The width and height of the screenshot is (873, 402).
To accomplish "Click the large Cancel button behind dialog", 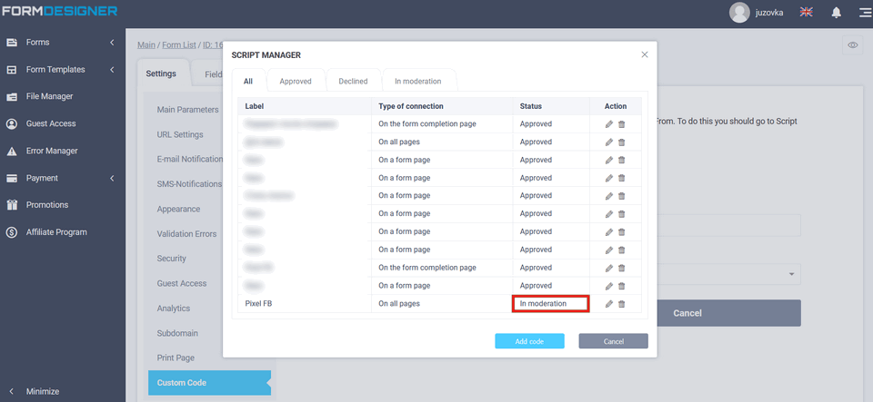I will click(728, 313).
